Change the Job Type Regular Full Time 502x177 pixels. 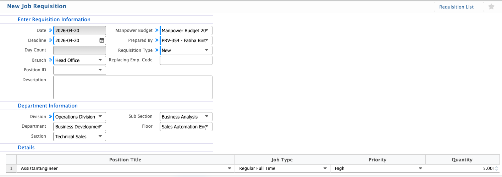282,168
